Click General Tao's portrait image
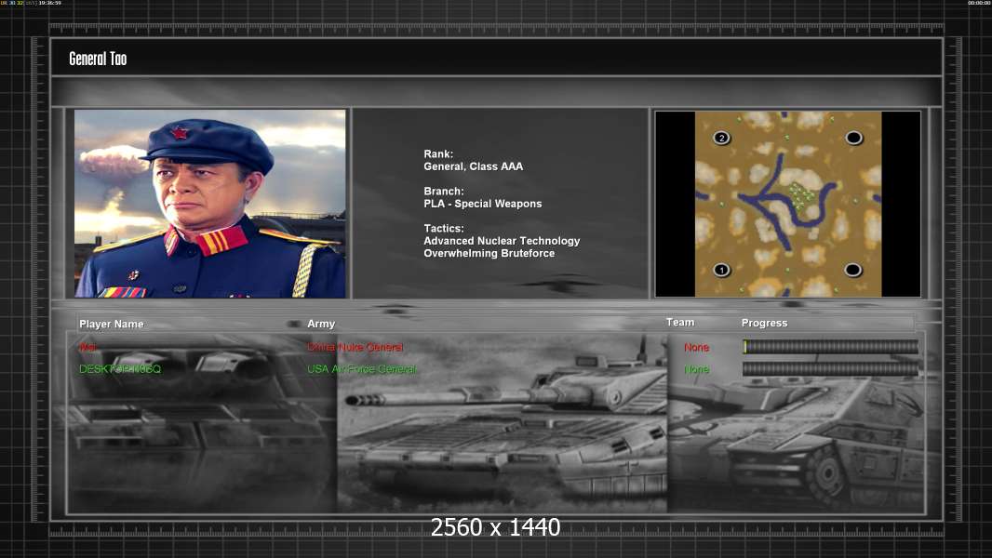992x558 pixels. click(210, 204)
